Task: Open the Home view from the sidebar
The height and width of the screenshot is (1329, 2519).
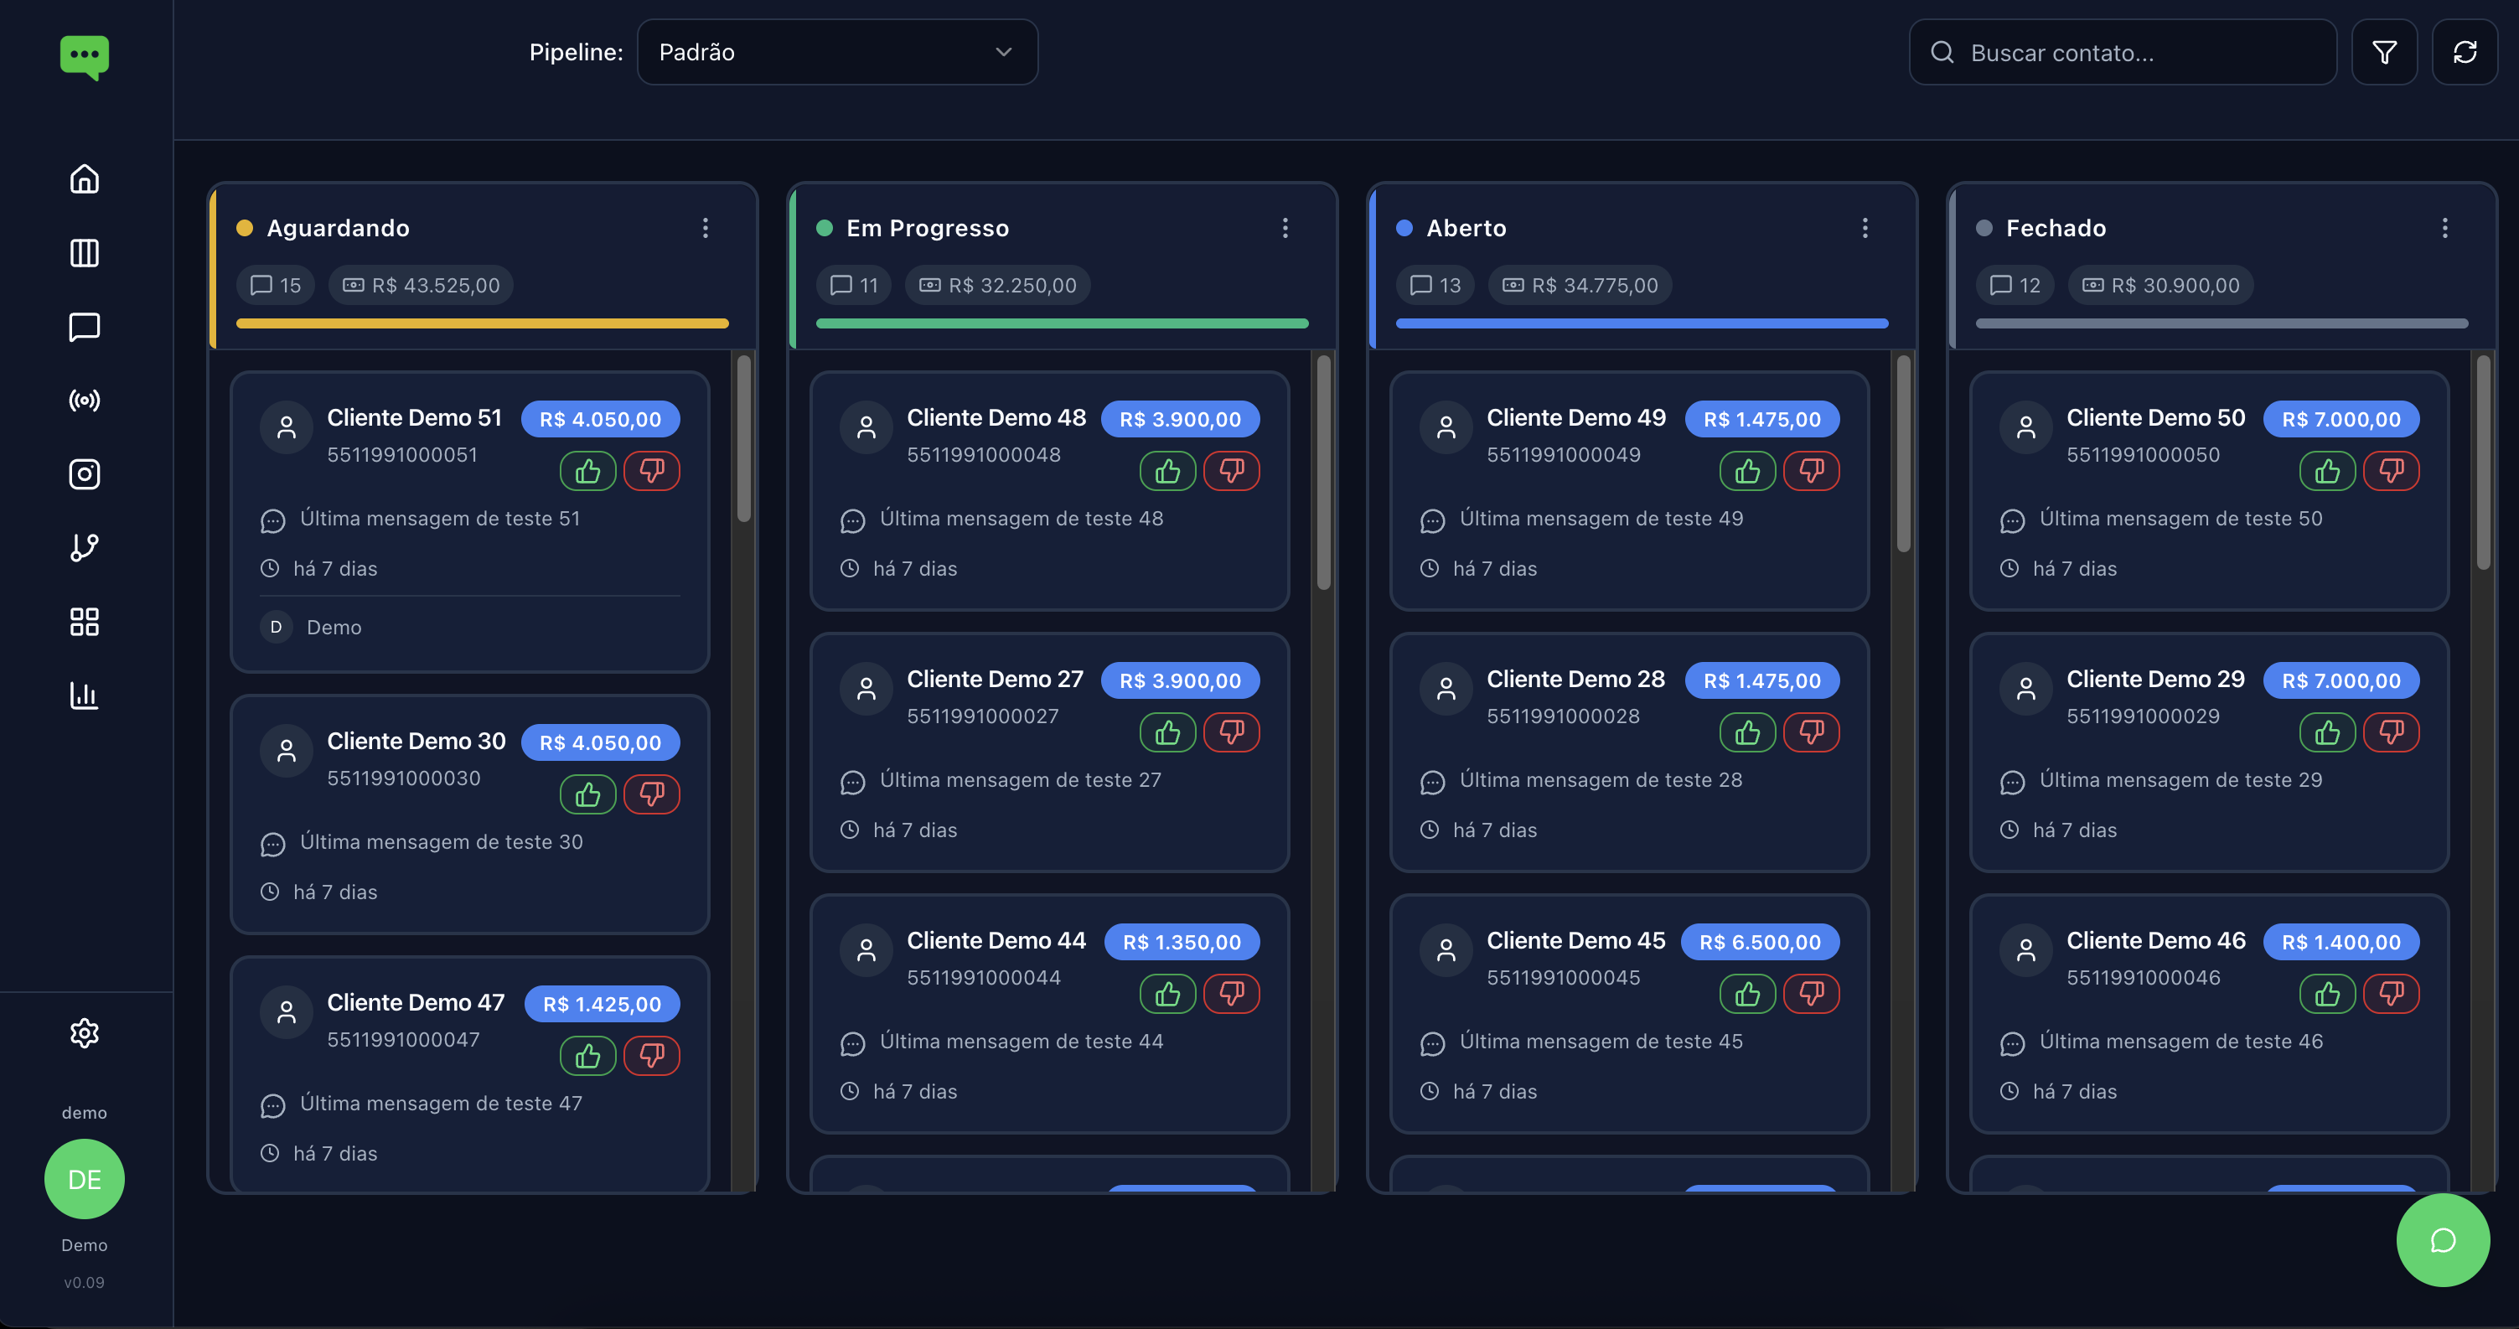Action: tap(84, 179)
